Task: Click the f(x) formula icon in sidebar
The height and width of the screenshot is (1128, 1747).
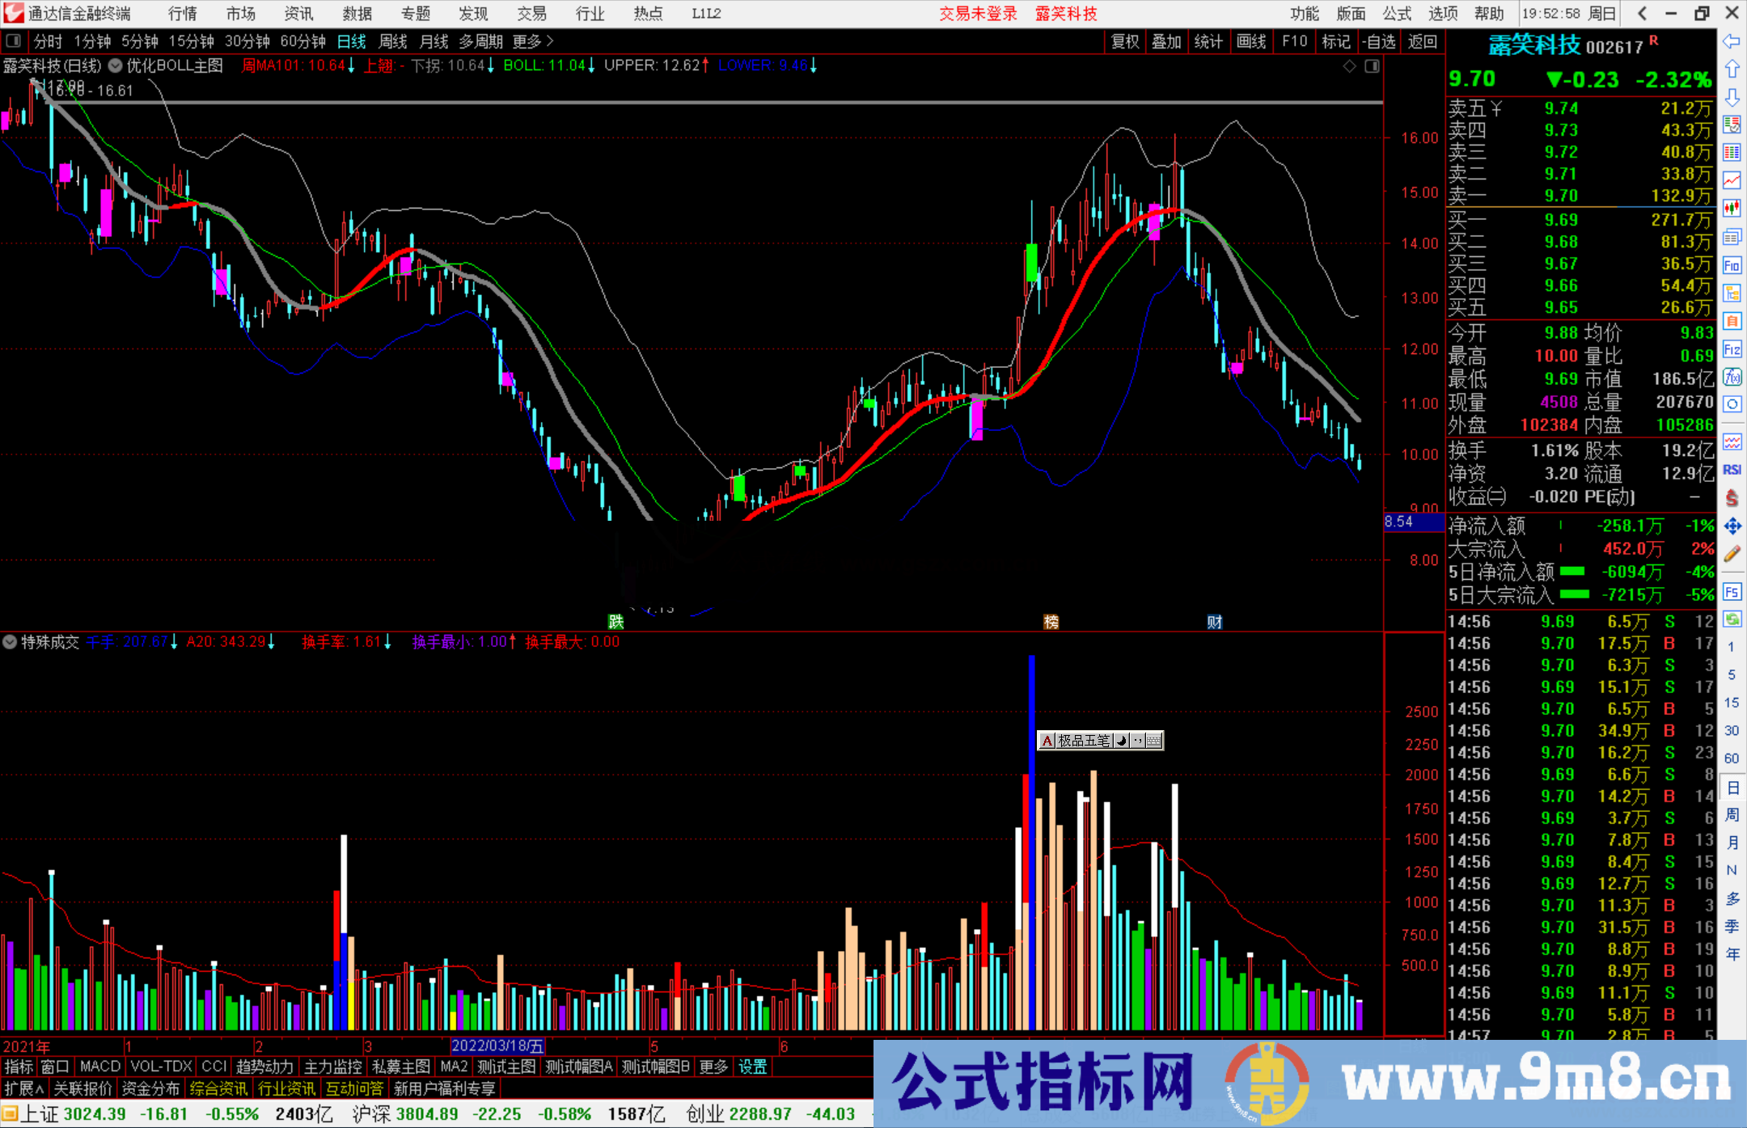Action: tap(1732, 377)
